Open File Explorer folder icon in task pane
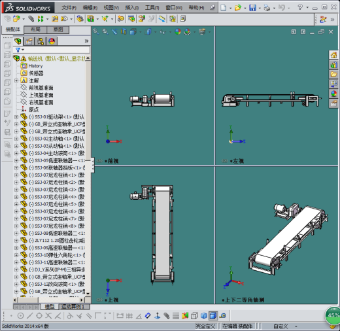The image size is (340, 331). 333,75
